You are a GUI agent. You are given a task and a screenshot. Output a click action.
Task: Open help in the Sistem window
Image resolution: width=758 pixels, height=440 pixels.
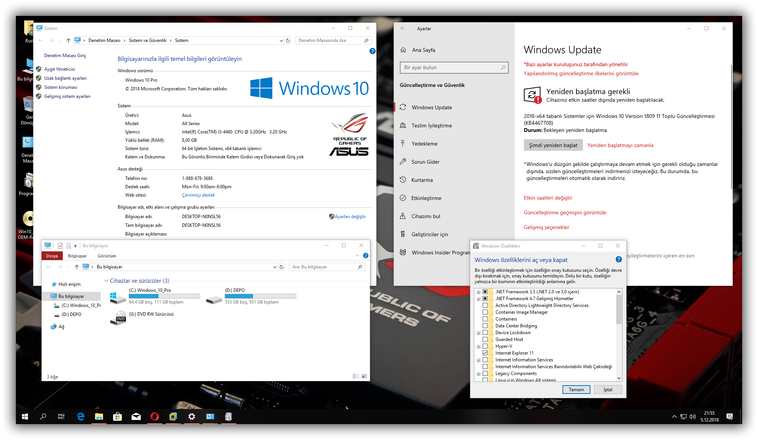pyautogui.click(x=372, y=51)
